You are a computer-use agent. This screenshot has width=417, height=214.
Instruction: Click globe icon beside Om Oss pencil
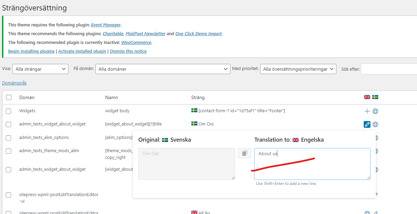click(x=375, y=124)
